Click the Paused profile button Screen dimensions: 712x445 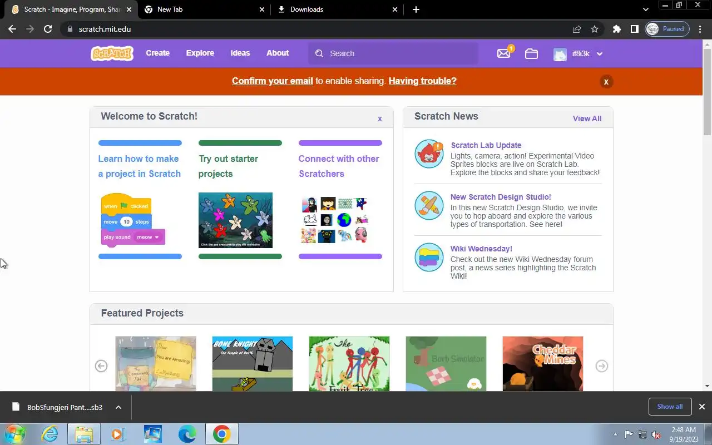[667, 29]
